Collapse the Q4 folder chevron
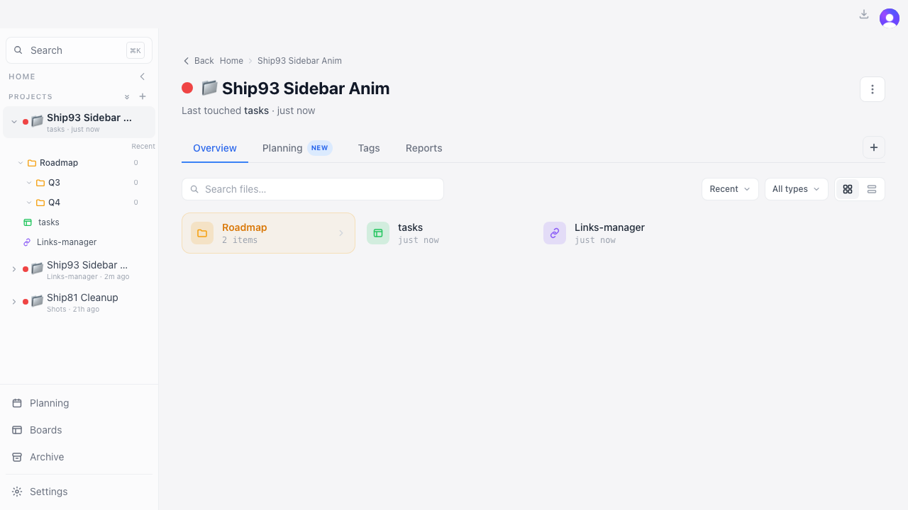The height and width of the screenshot is (510, 908). tap(29, 203)
